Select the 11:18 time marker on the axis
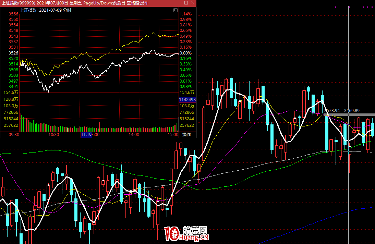Screen dimensions: 375x244 coord(86,134)
